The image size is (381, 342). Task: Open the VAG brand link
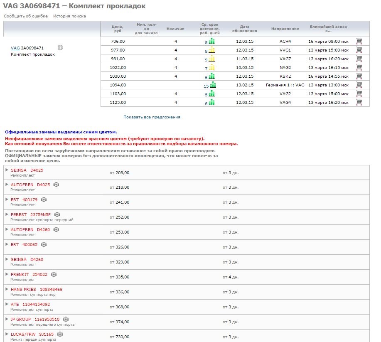pos(15,48)
